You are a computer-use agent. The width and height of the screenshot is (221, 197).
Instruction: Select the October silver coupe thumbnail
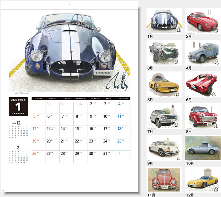pos(203,148)
